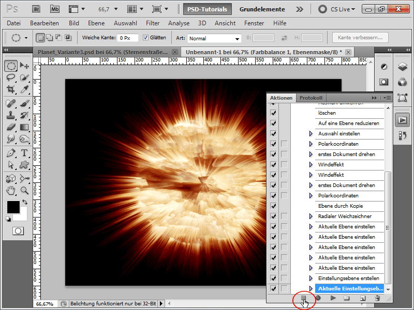The height and width of the screenshot is (310, 414).
Task: Toggle the dialog box for Radialer Weichzeichner
Action: [x=284, y=216]
